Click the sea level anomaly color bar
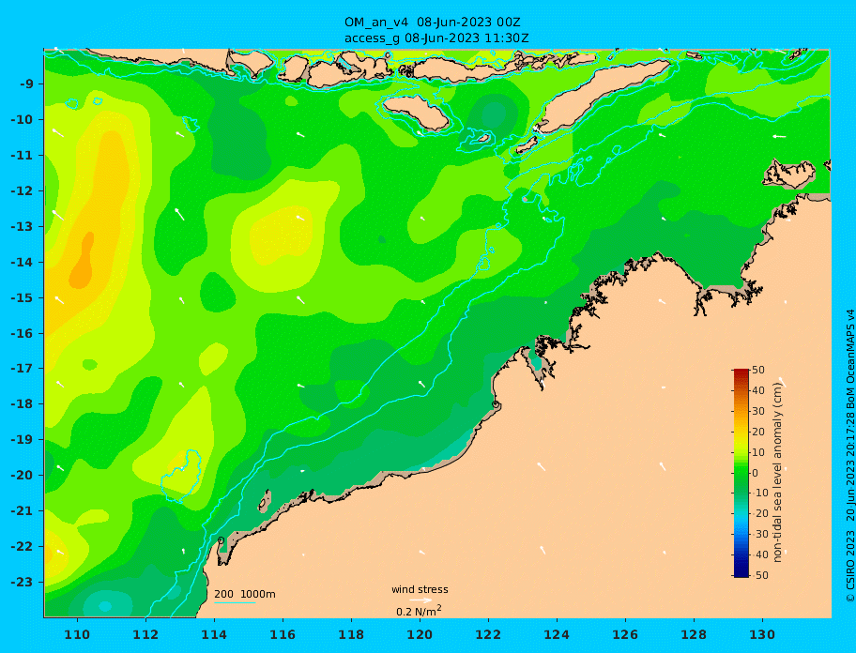The image size is (856, 653). click(741, 473)
